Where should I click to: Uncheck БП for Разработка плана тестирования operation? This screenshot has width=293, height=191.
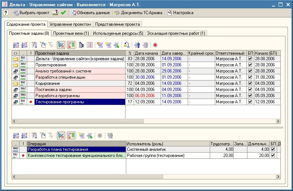[273, 149]
